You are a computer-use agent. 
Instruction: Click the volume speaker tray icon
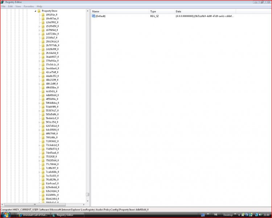pyautogui.click(x=260, y=215)
